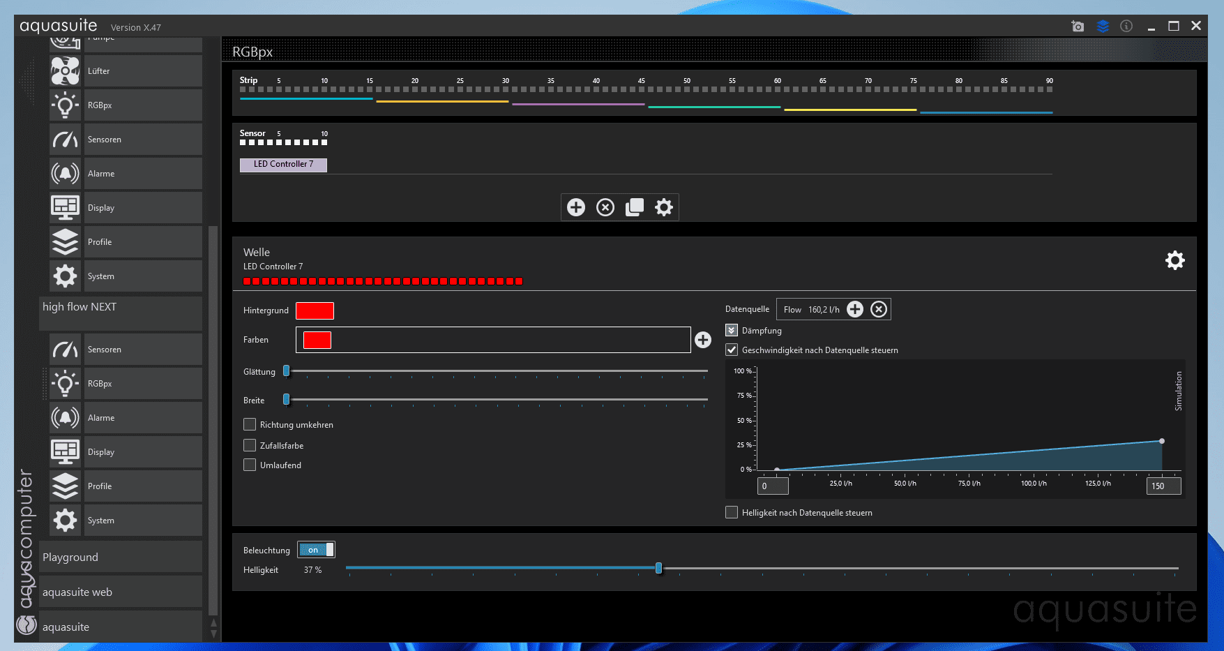Viewport: 1224px width, 651px height.
Task: Click the Breite slider handle
Action: pyautogui.click(x=286, y=399)
